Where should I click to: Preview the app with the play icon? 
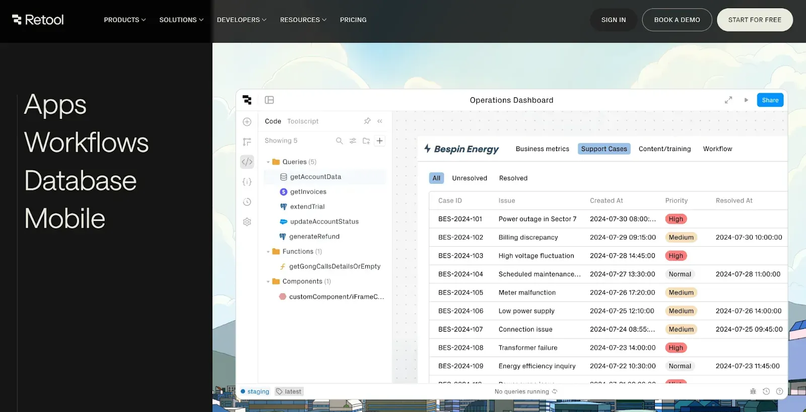(746, 100)
